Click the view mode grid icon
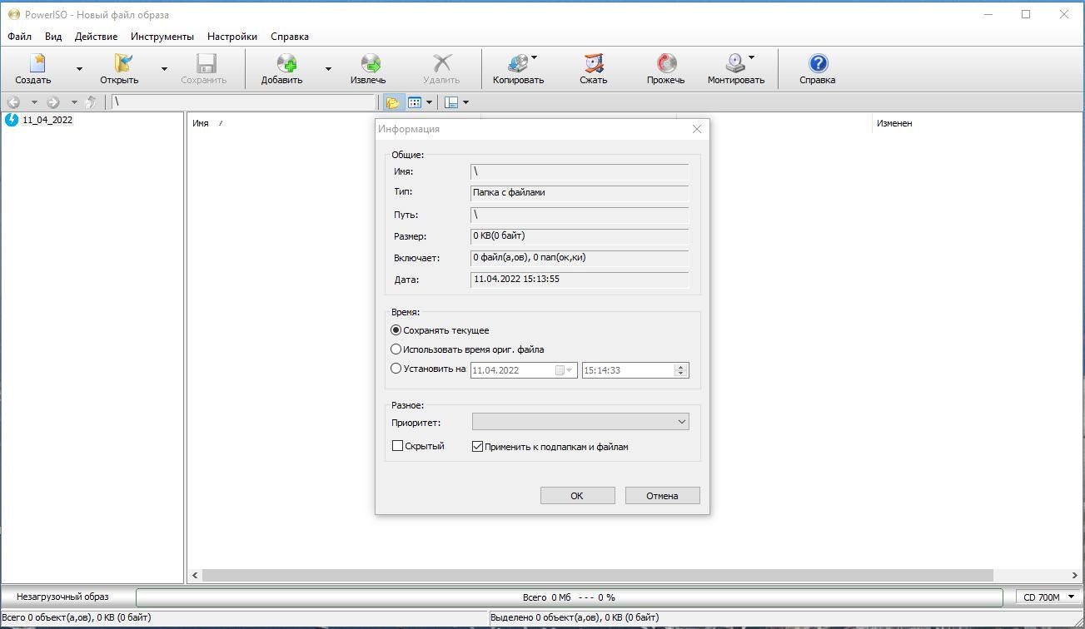Screen dimensions: 1085x629 414,102
